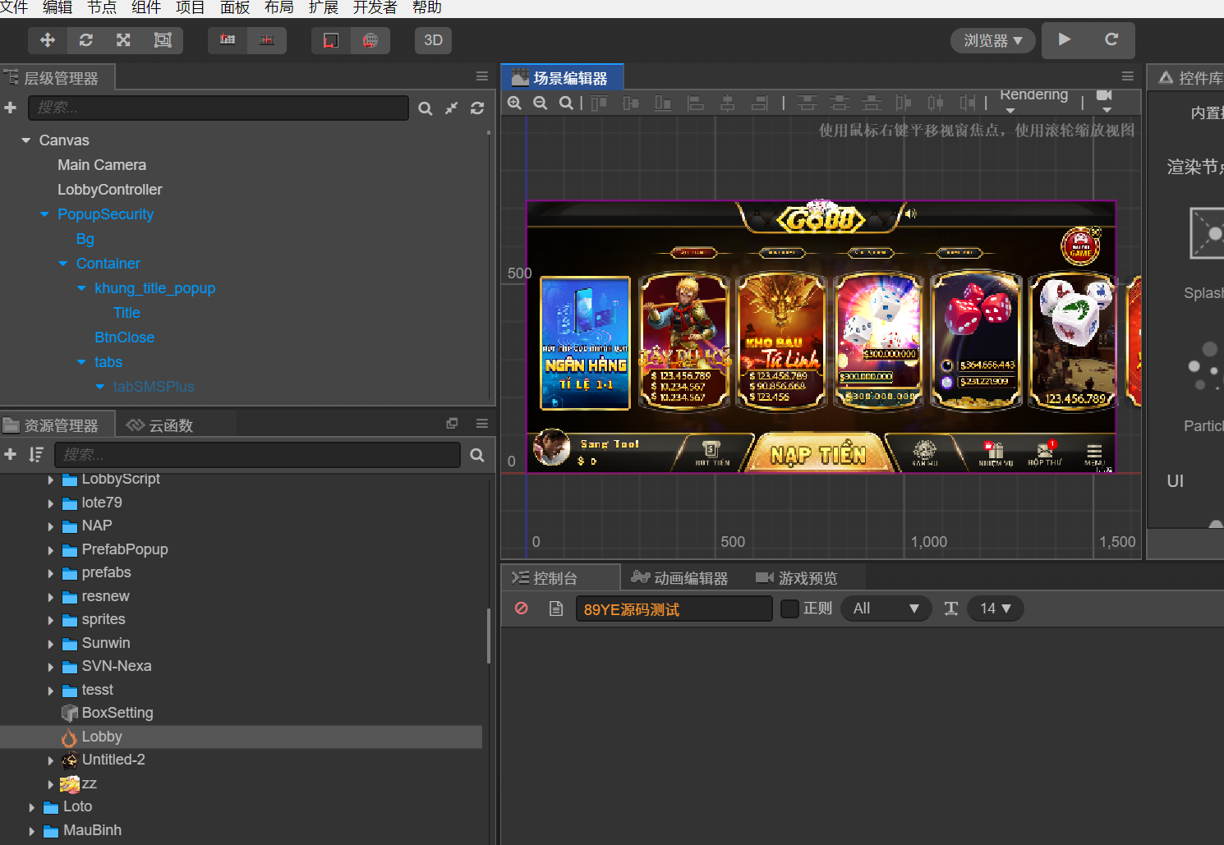The image size is (1224, 845).
Task: Switch to the 游戏预览 tab
Action: [x=796, y=578]
